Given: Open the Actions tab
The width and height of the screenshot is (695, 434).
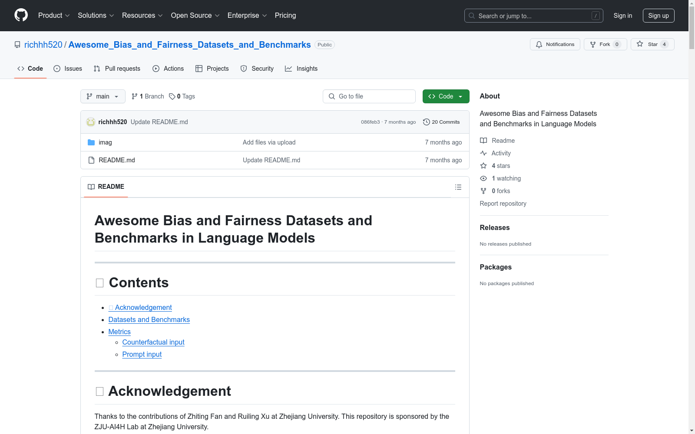Looking at the screenshot, I should tap(168, 69).
